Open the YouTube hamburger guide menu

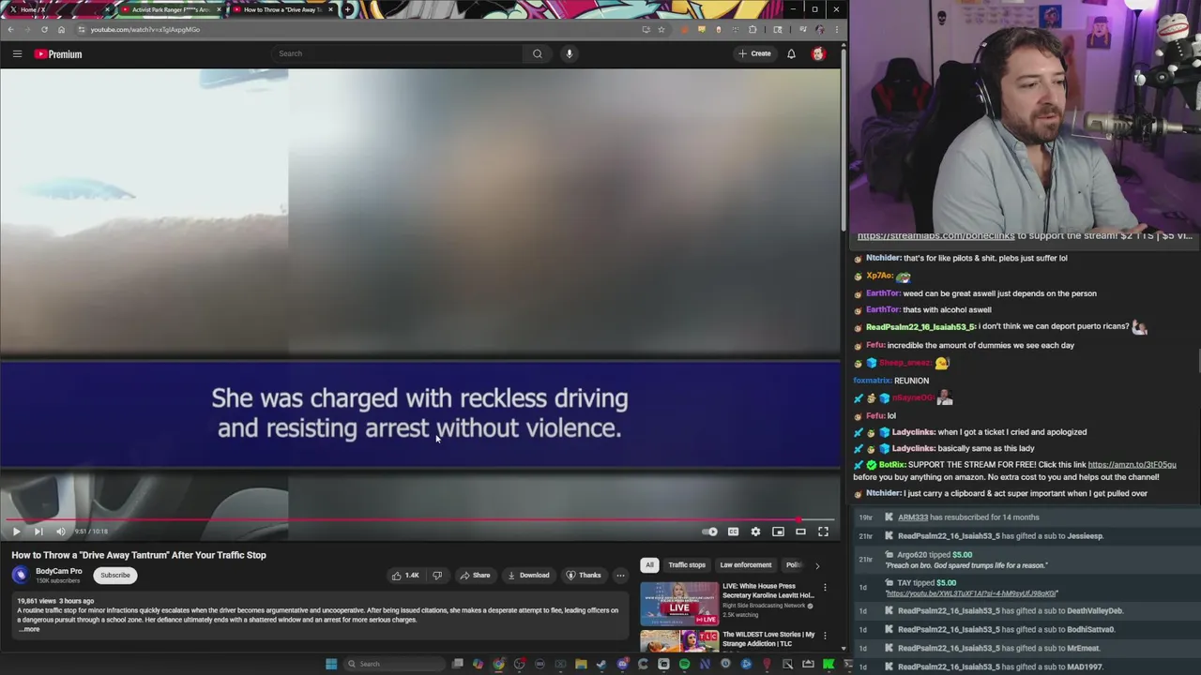coord(17,53)
